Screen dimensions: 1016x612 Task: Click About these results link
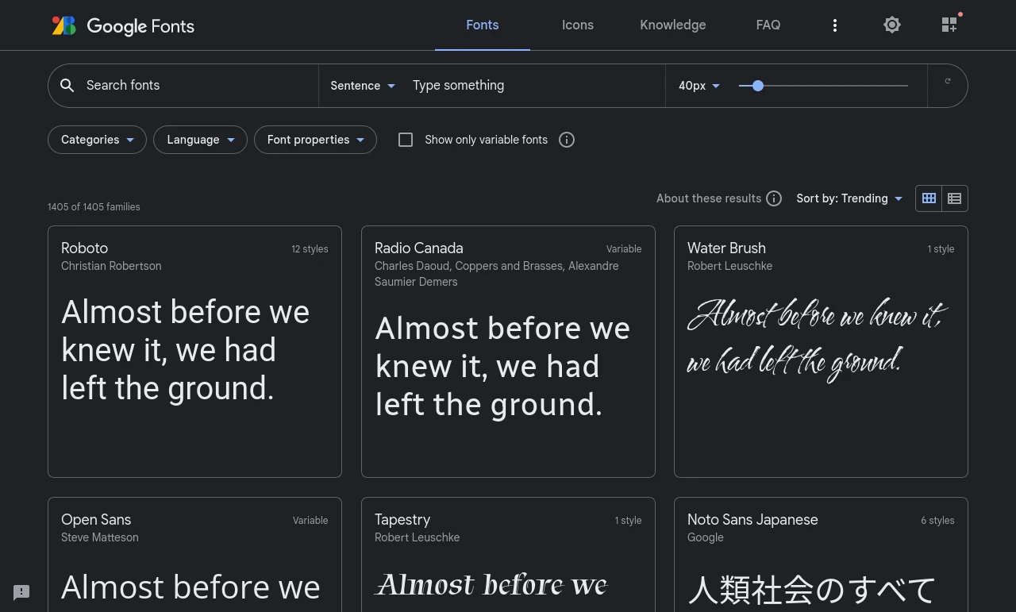pos(709,198)
